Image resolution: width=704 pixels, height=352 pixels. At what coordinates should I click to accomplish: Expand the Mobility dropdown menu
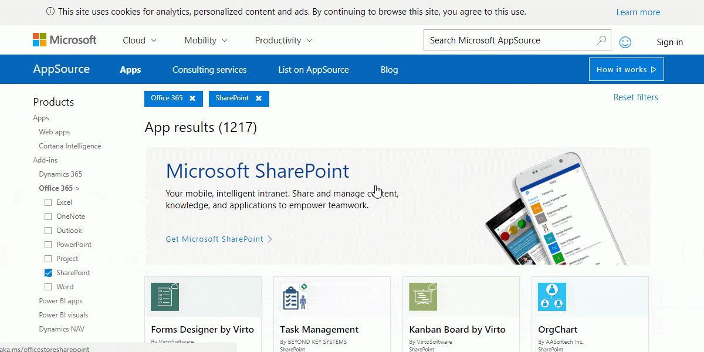click(x=206, y=40)
